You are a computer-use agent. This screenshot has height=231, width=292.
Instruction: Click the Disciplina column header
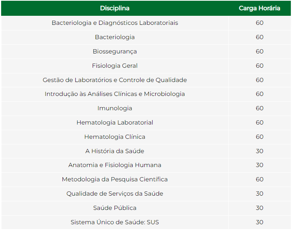115,8
